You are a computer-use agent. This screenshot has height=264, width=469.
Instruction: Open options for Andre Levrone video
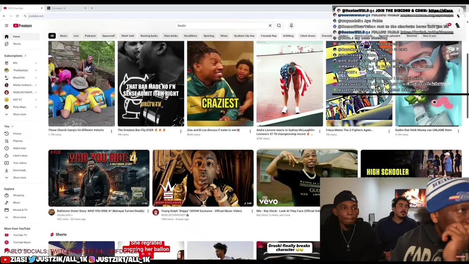320,131
